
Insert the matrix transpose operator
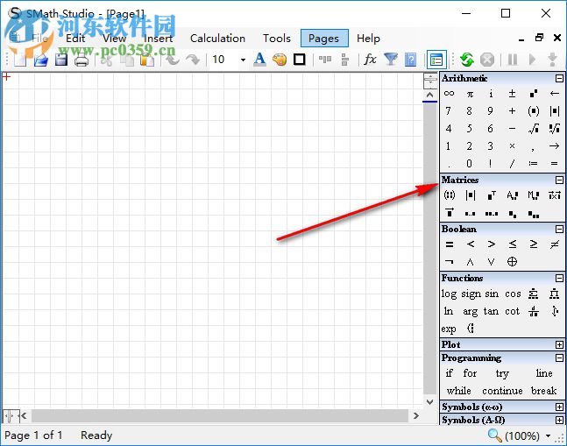(x=491, y=195)
